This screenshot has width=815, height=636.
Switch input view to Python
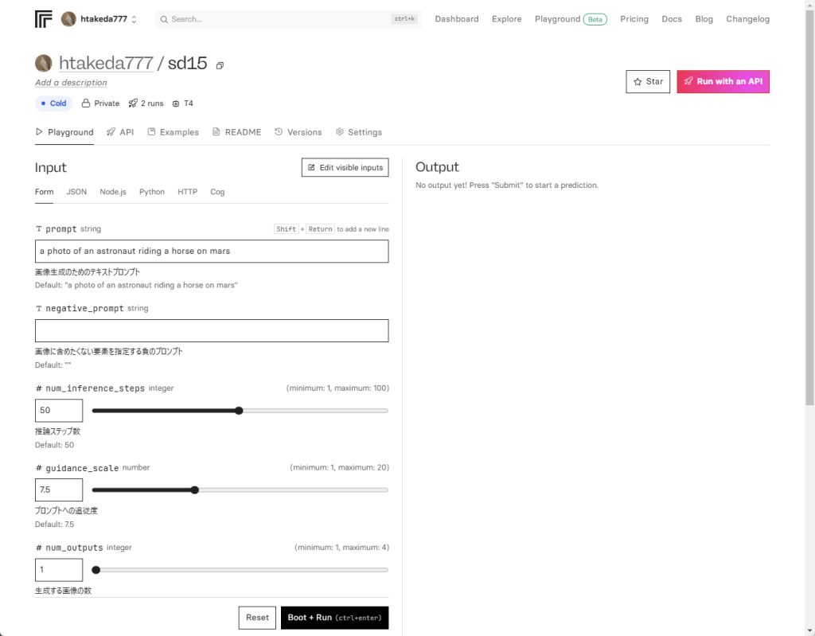point(152,192)
